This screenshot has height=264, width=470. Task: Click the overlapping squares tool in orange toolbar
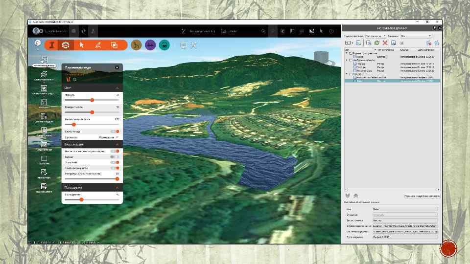(114, 45)
